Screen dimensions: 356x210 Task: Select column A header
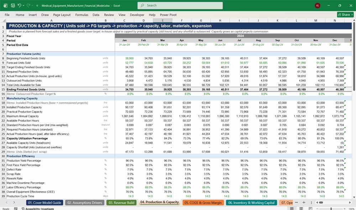(51, 21)
